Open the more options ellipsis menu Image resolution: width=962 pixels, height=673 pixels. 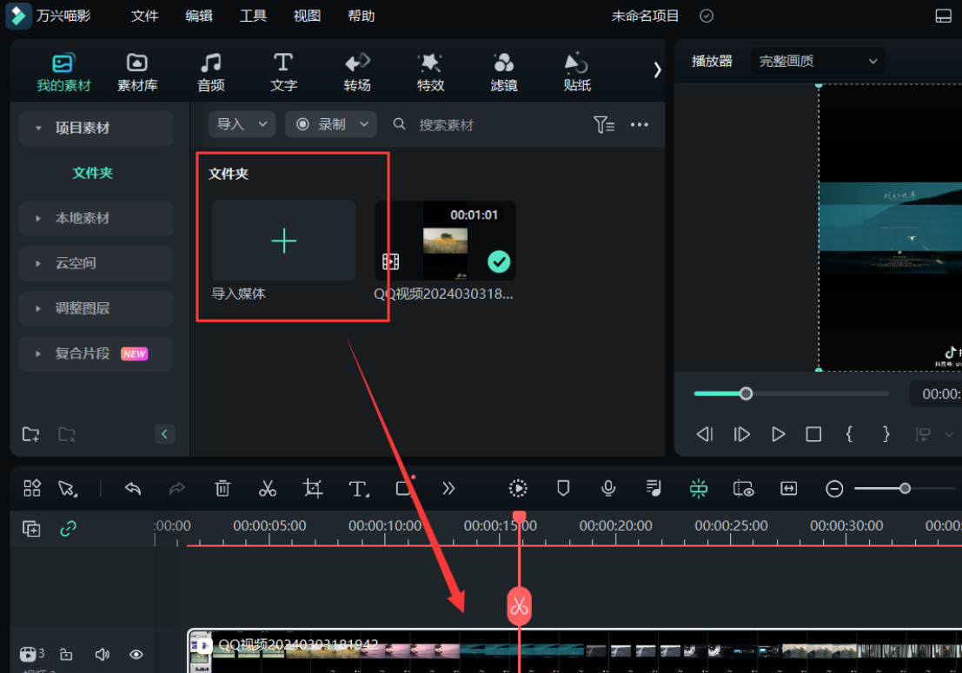pyautogui.click(x=640, y=124)
